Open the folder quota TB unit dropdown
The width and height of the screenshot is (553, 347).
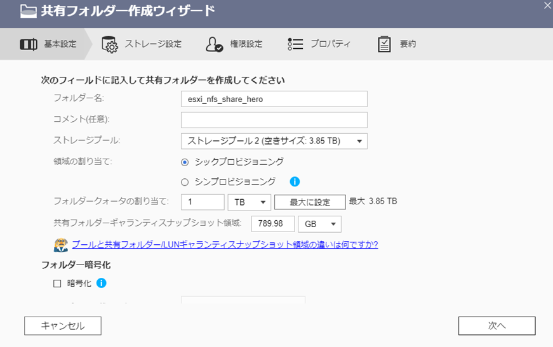point(249,202)
